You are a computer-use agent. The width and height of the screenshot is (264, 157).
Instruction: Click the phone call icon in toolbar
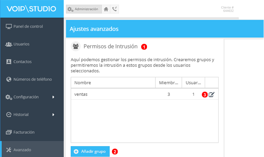114,9
